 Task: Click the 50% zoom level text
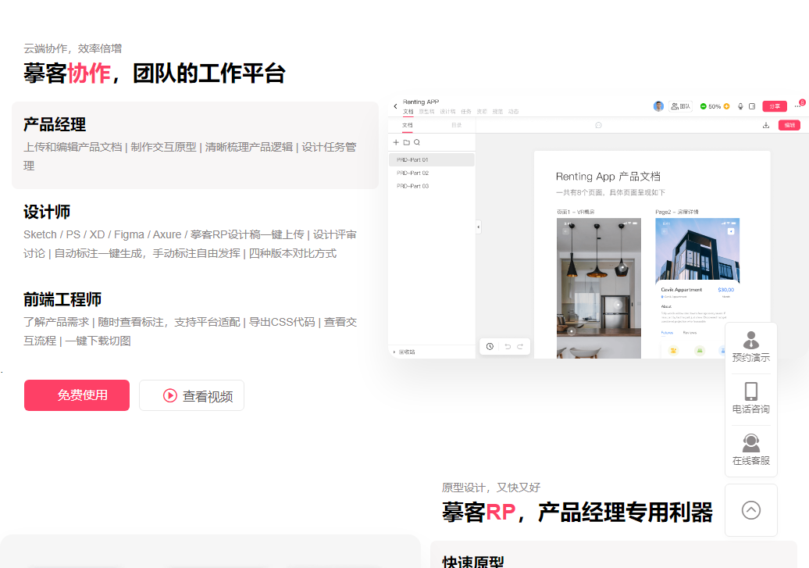pos(715,106)
